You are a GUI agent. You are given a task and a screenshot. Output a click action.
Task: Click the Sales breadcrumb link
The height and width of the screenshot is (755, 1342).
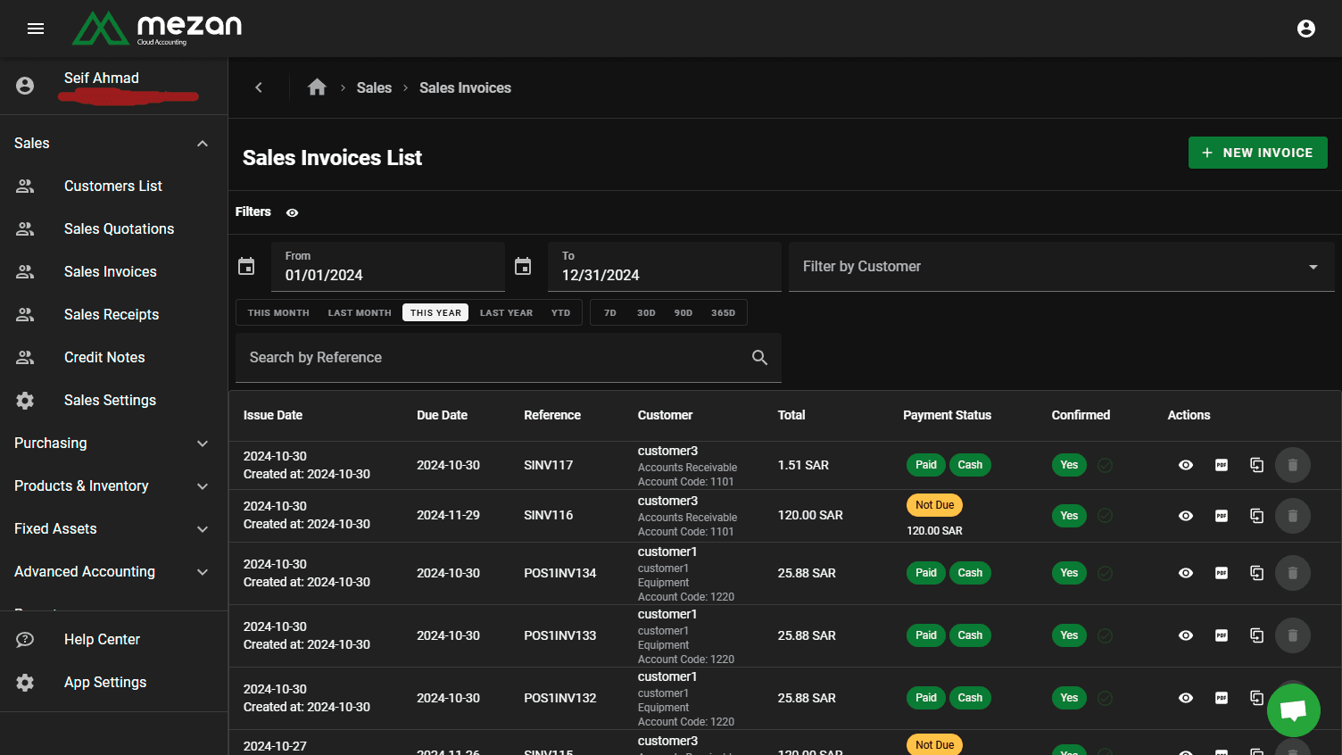[x=374, y=87]
